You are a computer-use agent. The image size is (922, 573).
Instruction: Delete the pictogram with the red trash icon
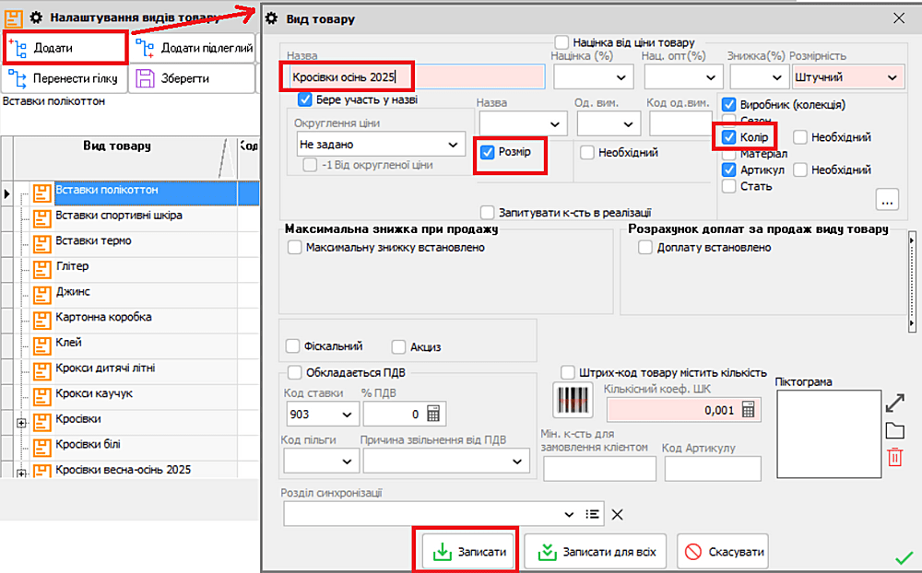pos(894,458)
